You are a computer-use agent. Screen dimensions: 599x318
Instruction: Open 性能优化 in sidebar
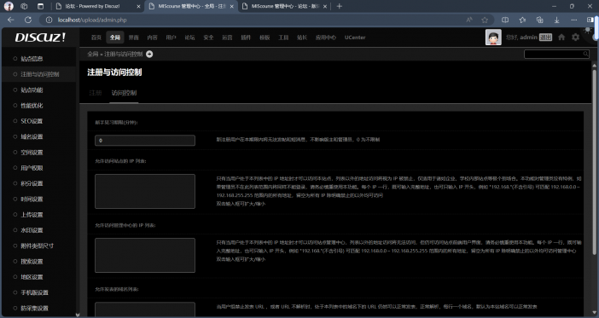tap(32, 106)
